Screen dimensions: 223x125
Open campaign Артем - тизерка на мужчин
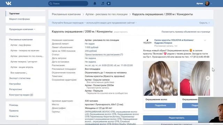(x=25, y=51)
